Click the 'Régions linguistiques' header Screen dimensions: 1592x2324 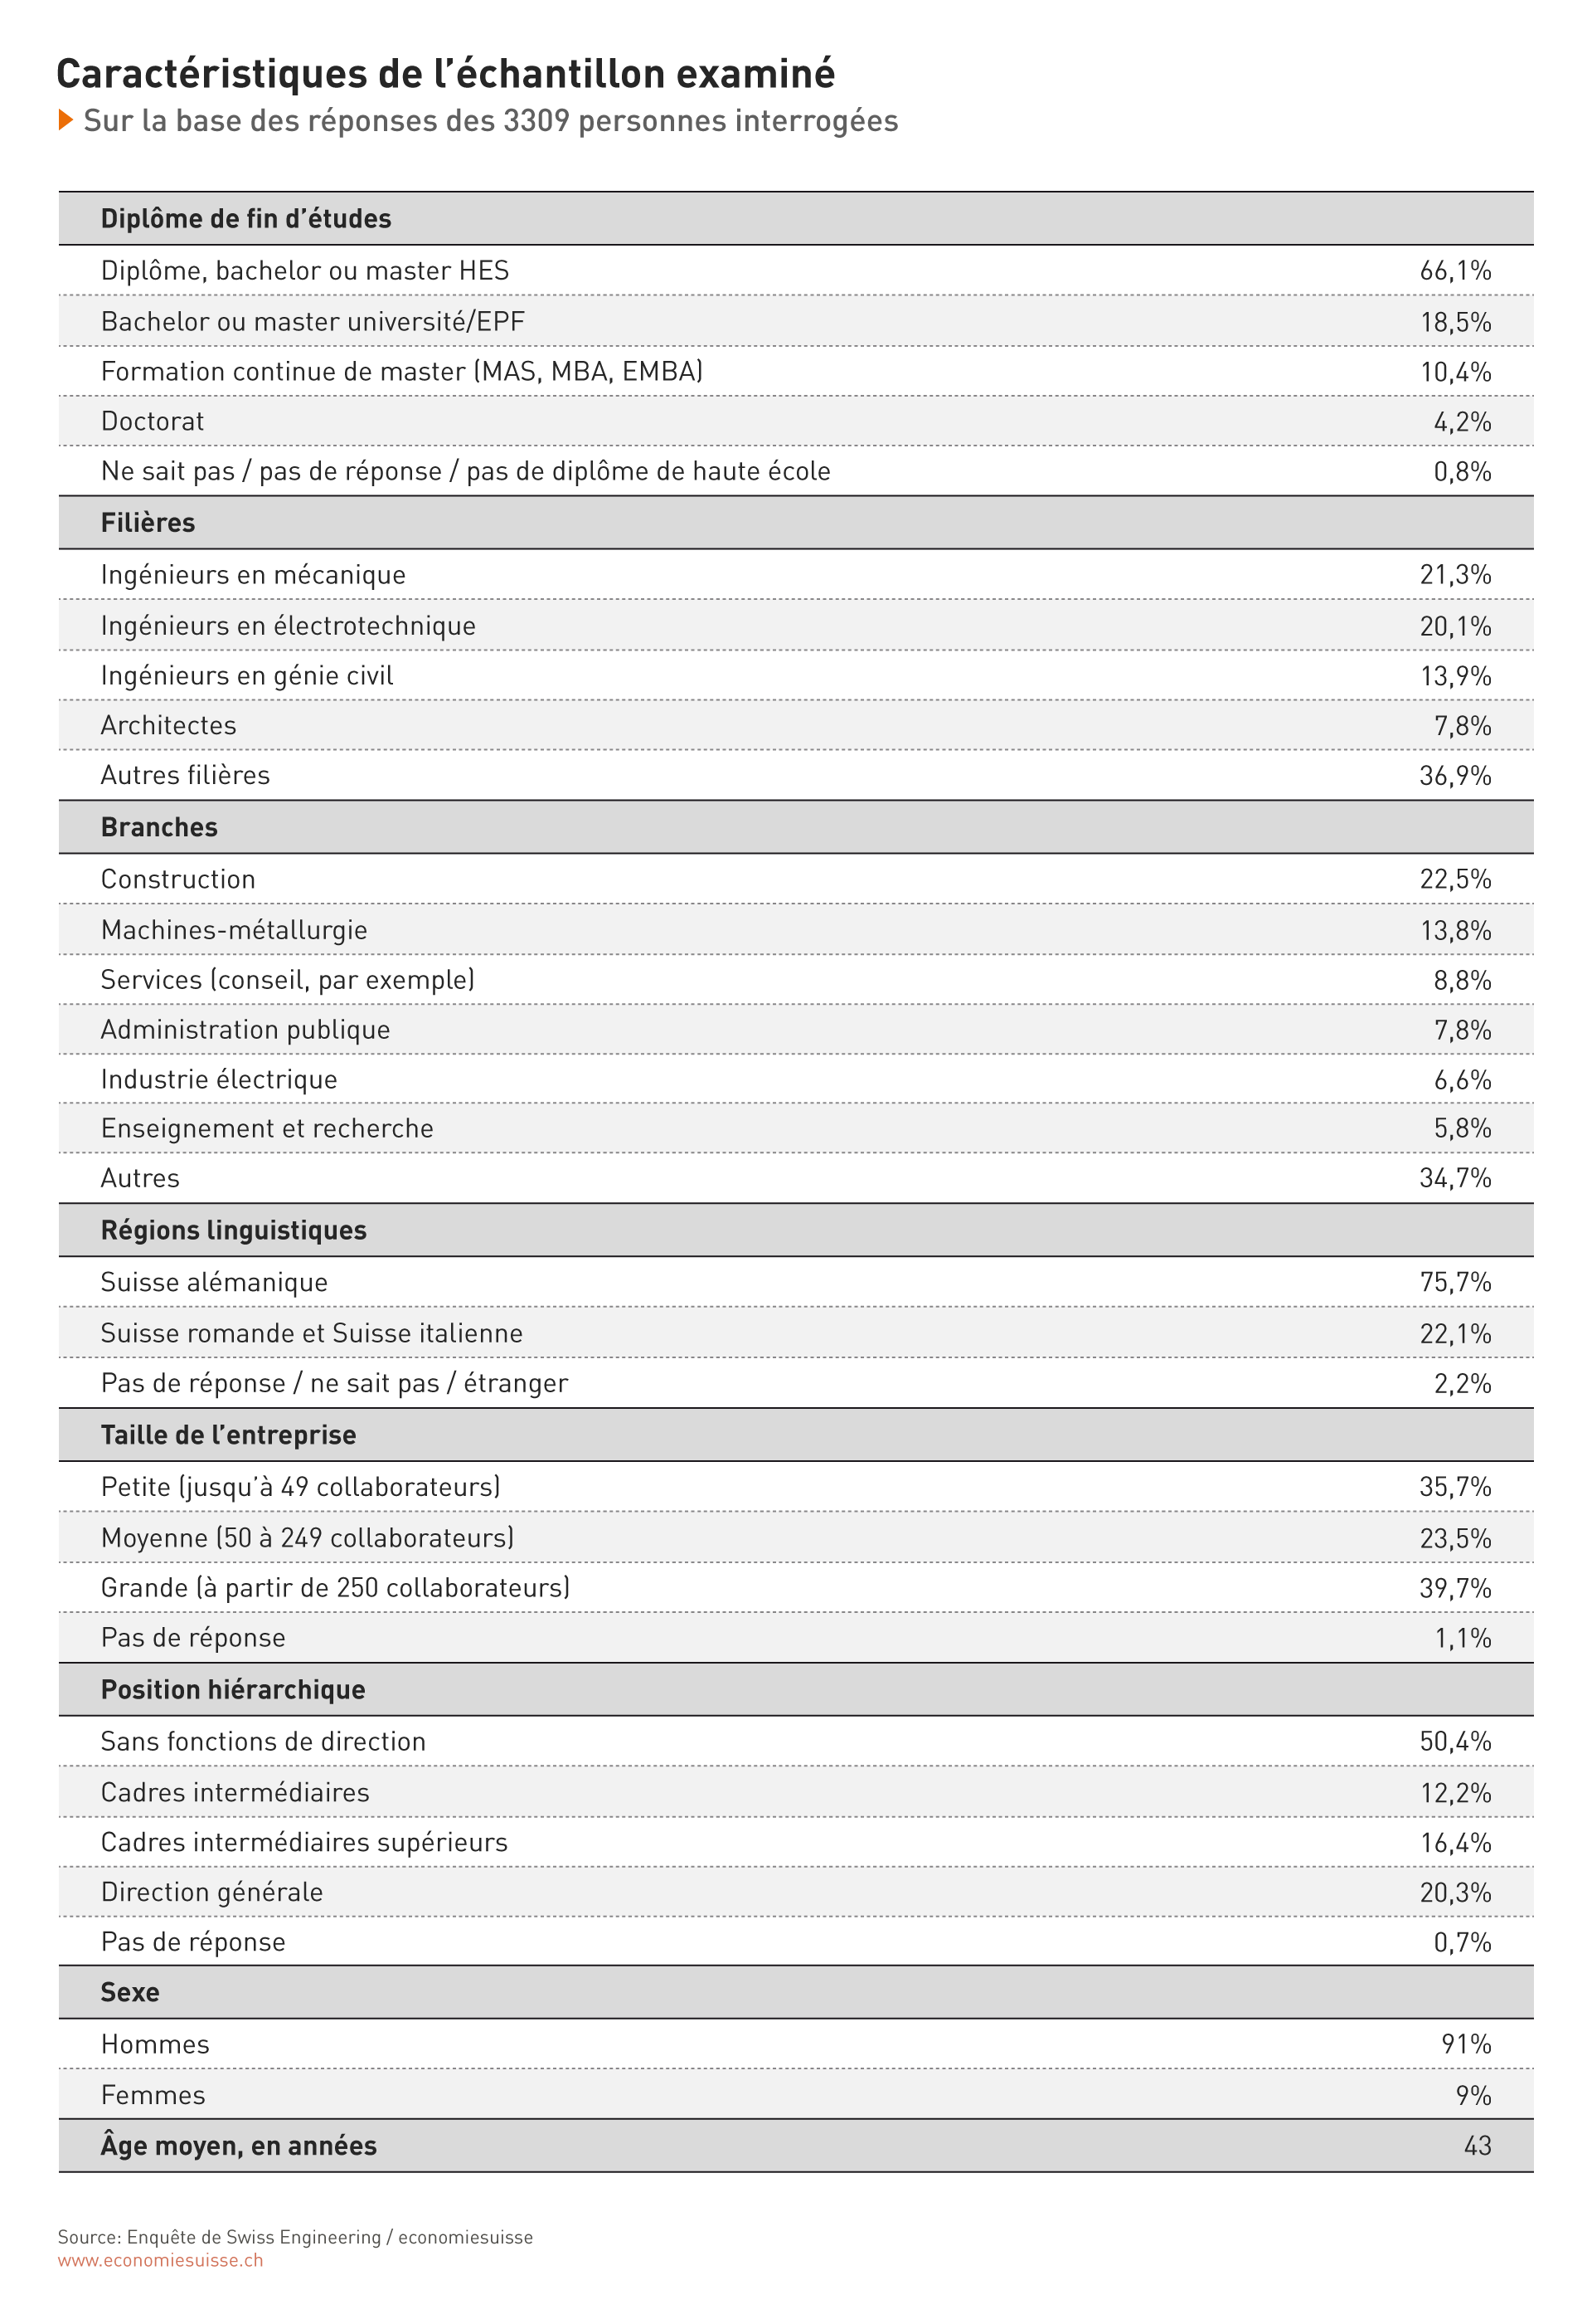(x=795, y=1230)
